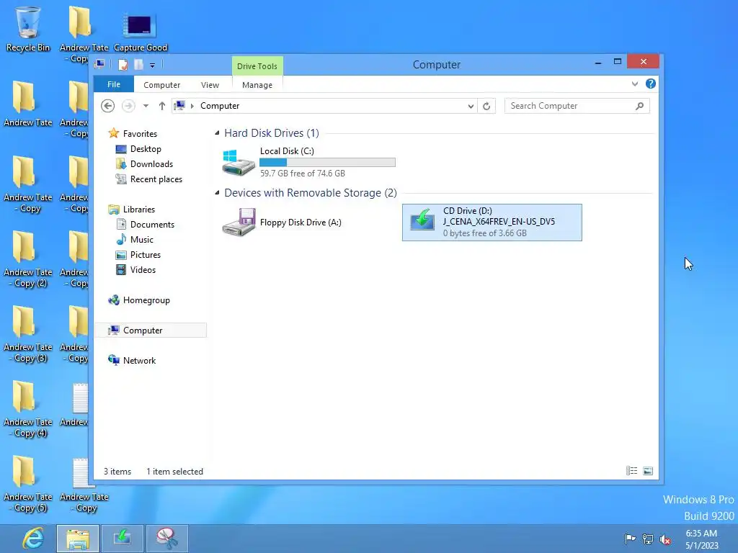Select the Floppy Disk Drive (A:) icon

pos(239,222)
